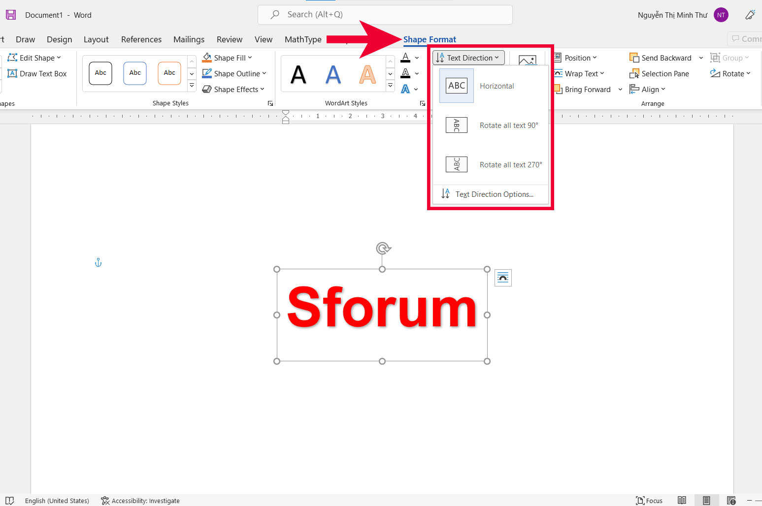
Task: Click the Search (Alt+Q) box
Action: click(385, 15)
